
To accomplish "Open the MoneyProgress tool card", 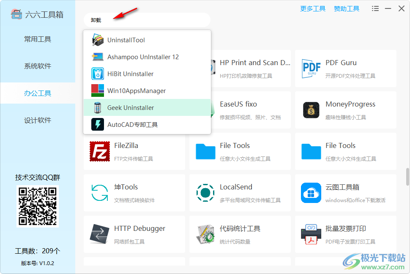I will (x=346, y=110).
